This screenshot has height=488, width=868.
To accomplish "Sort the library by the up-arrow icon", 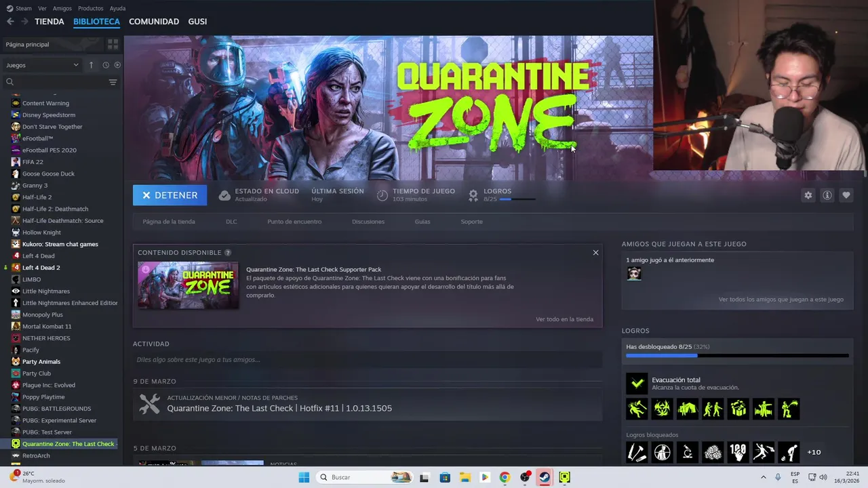I will tap(91, 65).
